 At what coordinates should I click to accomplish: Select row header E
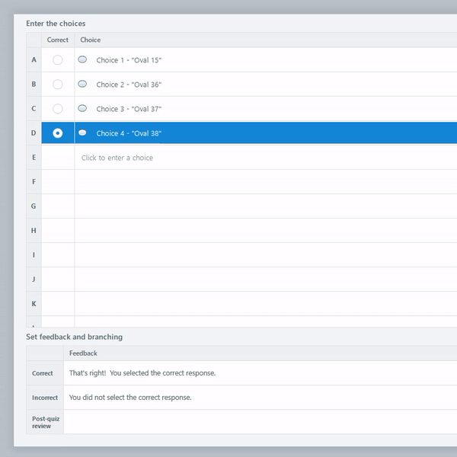34,158
